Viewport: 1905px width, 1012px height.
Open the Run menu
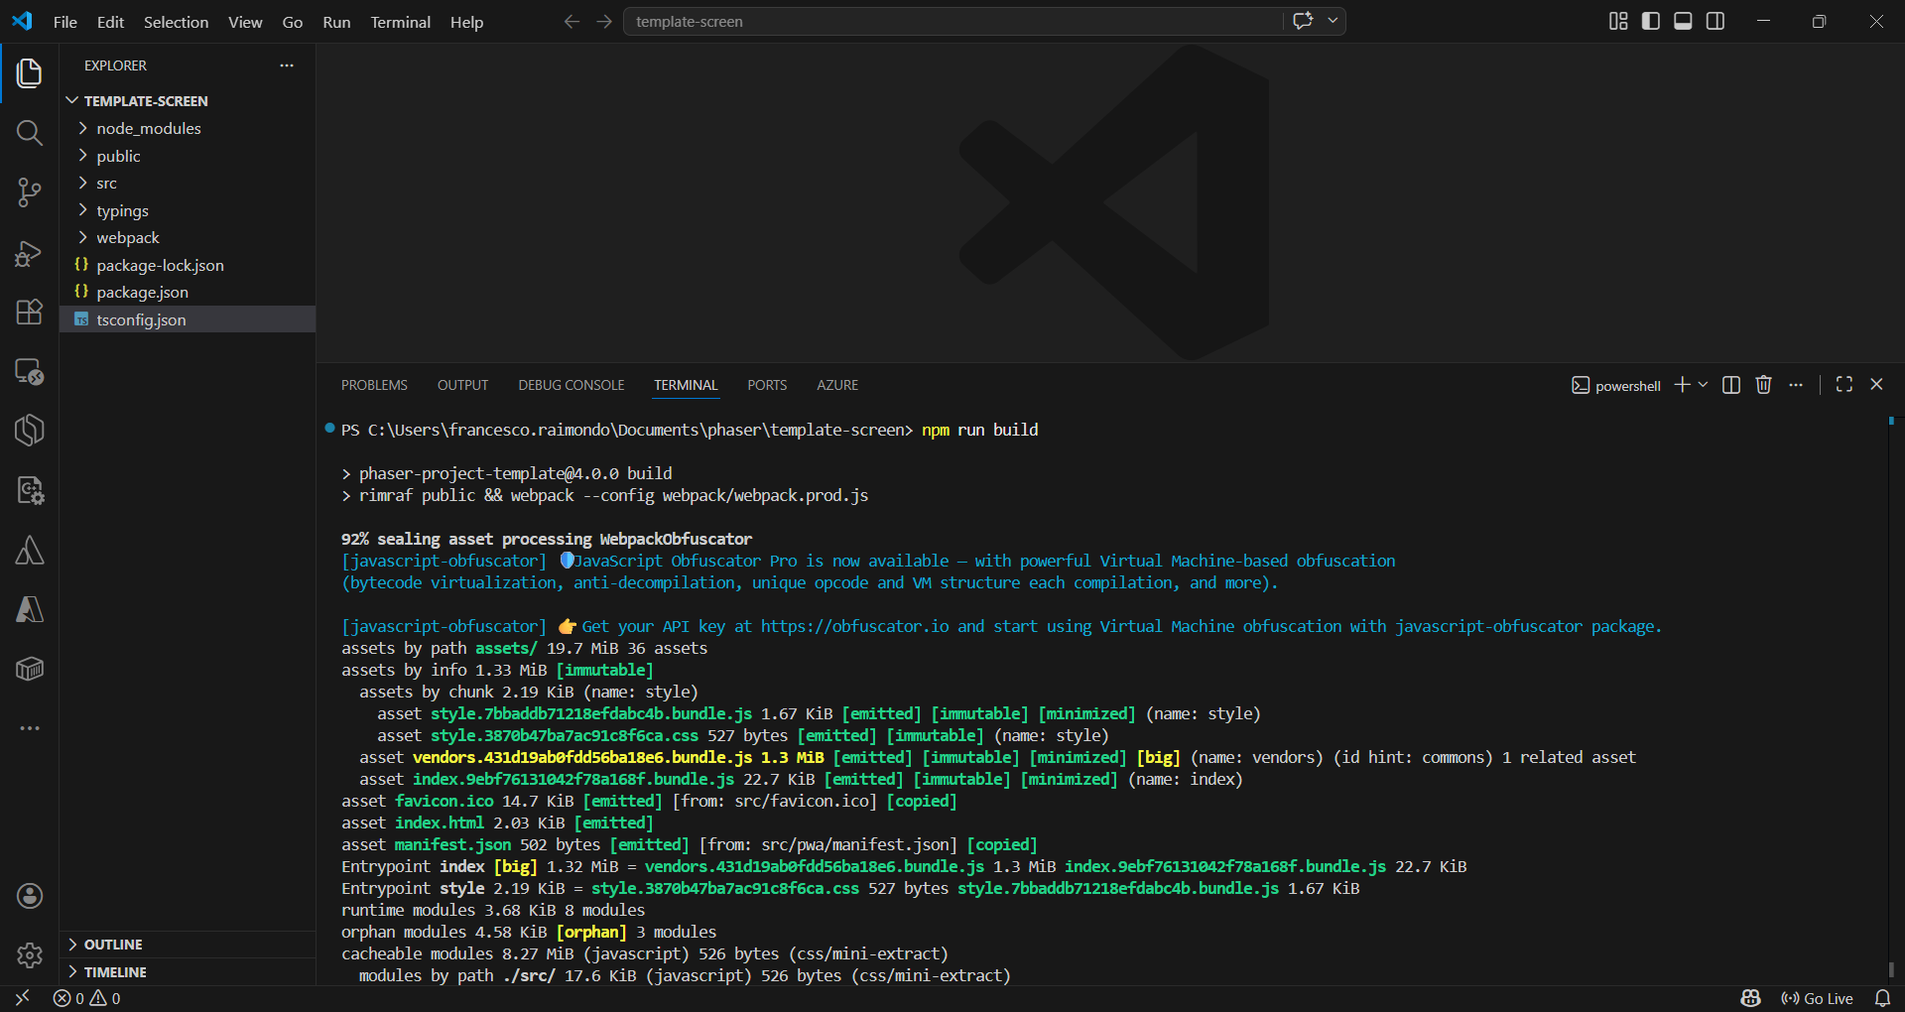tap(336, 22)
